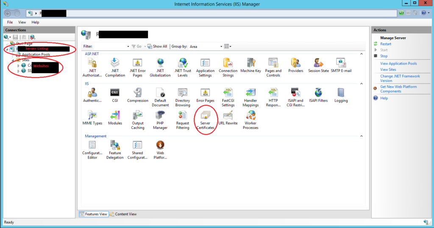This screenshot has width=434, height=228.
Task: Open Machine Key feature
Action: click(x=250, y=66)
